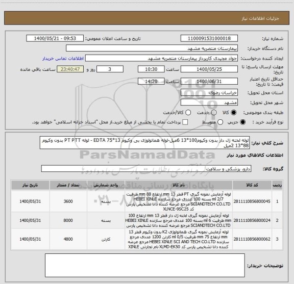Click the delivery province field خراسان رضوی
Image resolution: width=294 pixels, height=284 pixels.
click(209, 92)
